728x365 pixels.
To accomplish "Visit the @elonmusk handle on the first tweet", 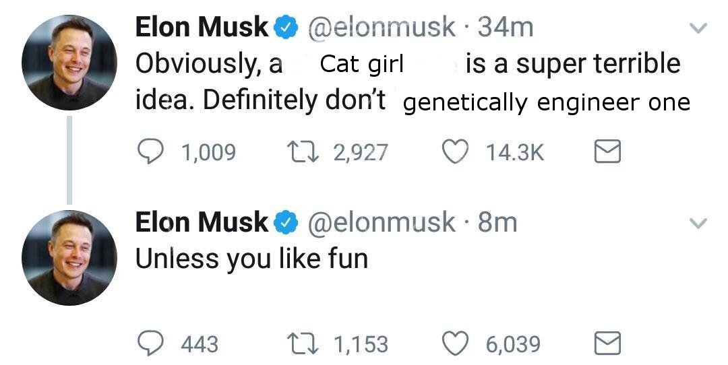I will (x=381, y=28).
